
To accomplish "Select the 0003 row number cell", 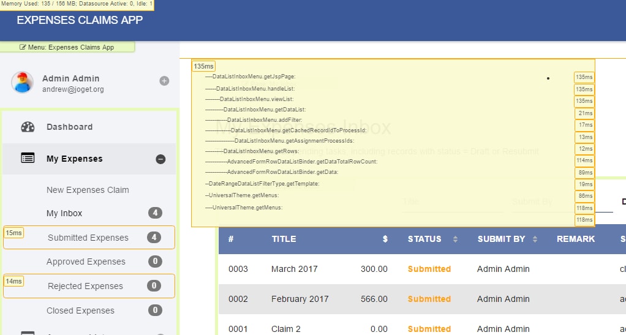I will click(x=238, y=269).
